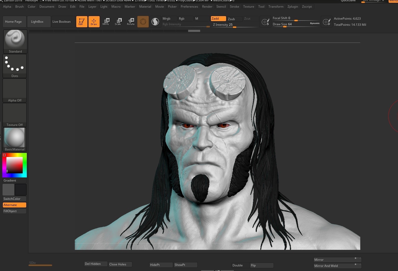
Task: Select the Rotate tool icon
Action: pyautogui.click(x=131, y=21)
